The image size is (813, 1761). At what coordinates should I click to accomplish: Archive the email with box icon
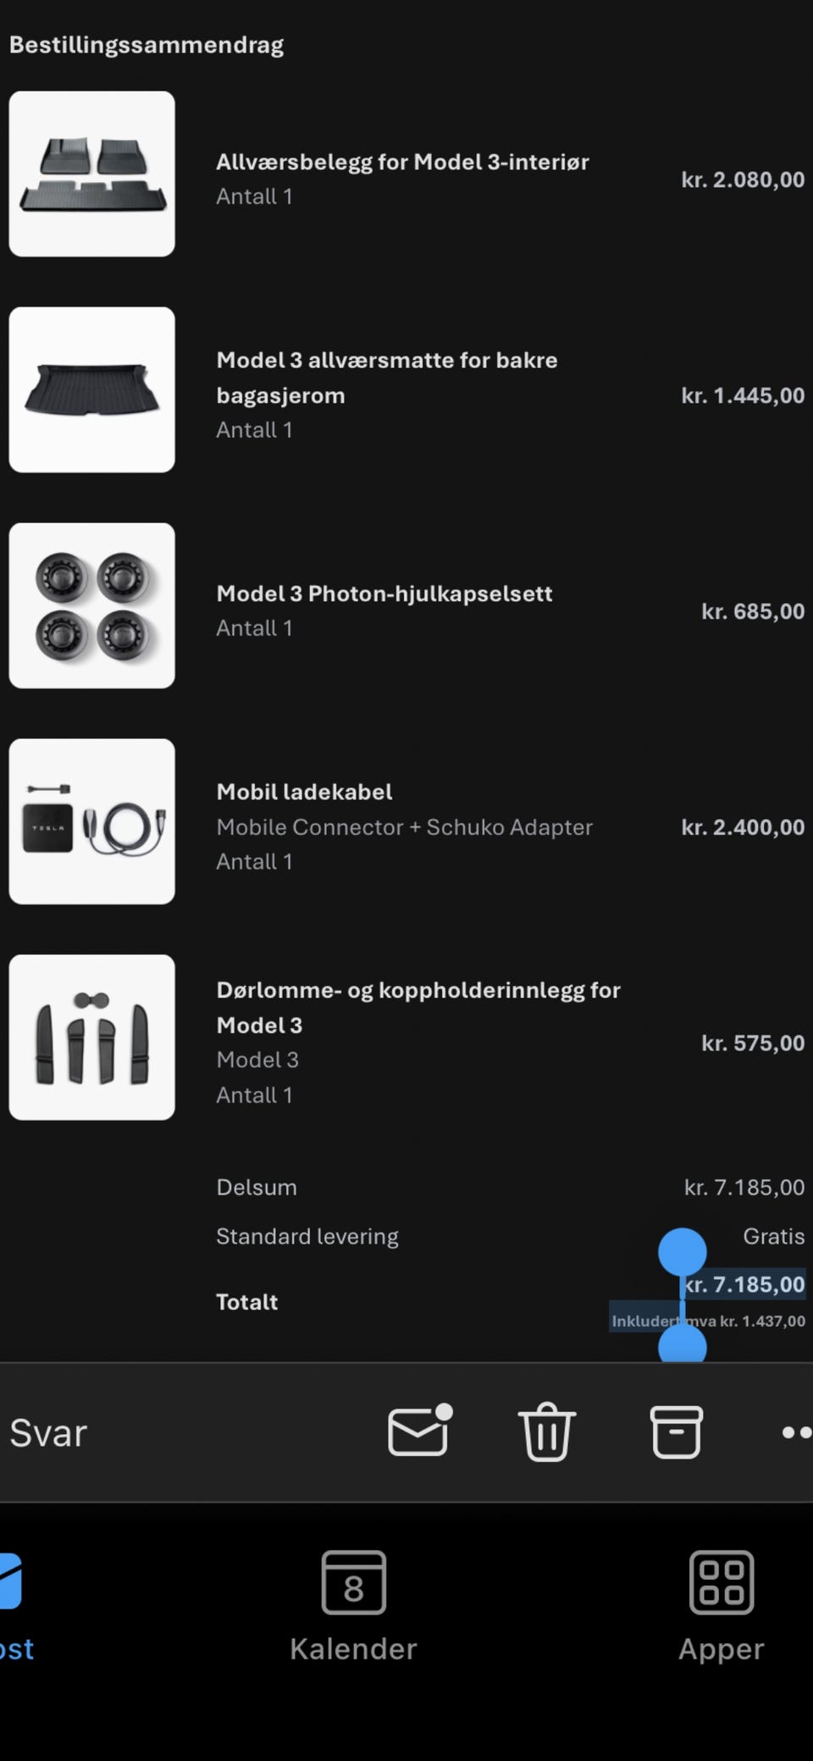[676, 1432]
